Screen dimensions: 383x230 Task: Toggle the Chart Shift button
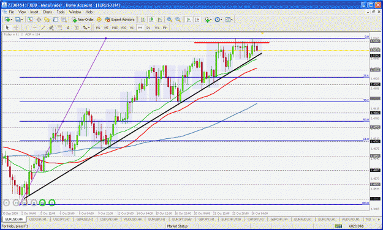(197, 20)
